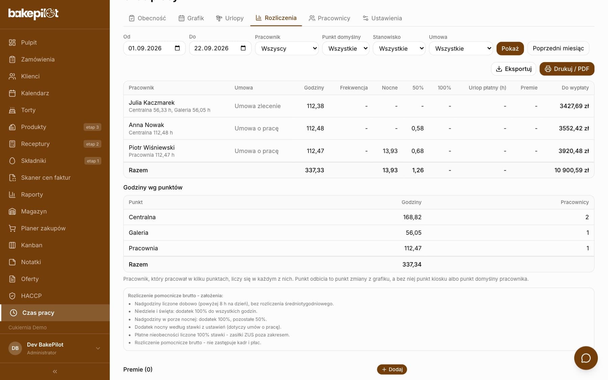Click the Raporty chart icon

12,195
